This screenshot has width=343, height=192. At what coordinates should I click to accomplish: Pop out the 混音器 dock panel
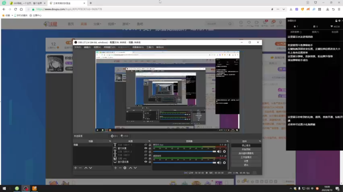click(x=228, y=141)
